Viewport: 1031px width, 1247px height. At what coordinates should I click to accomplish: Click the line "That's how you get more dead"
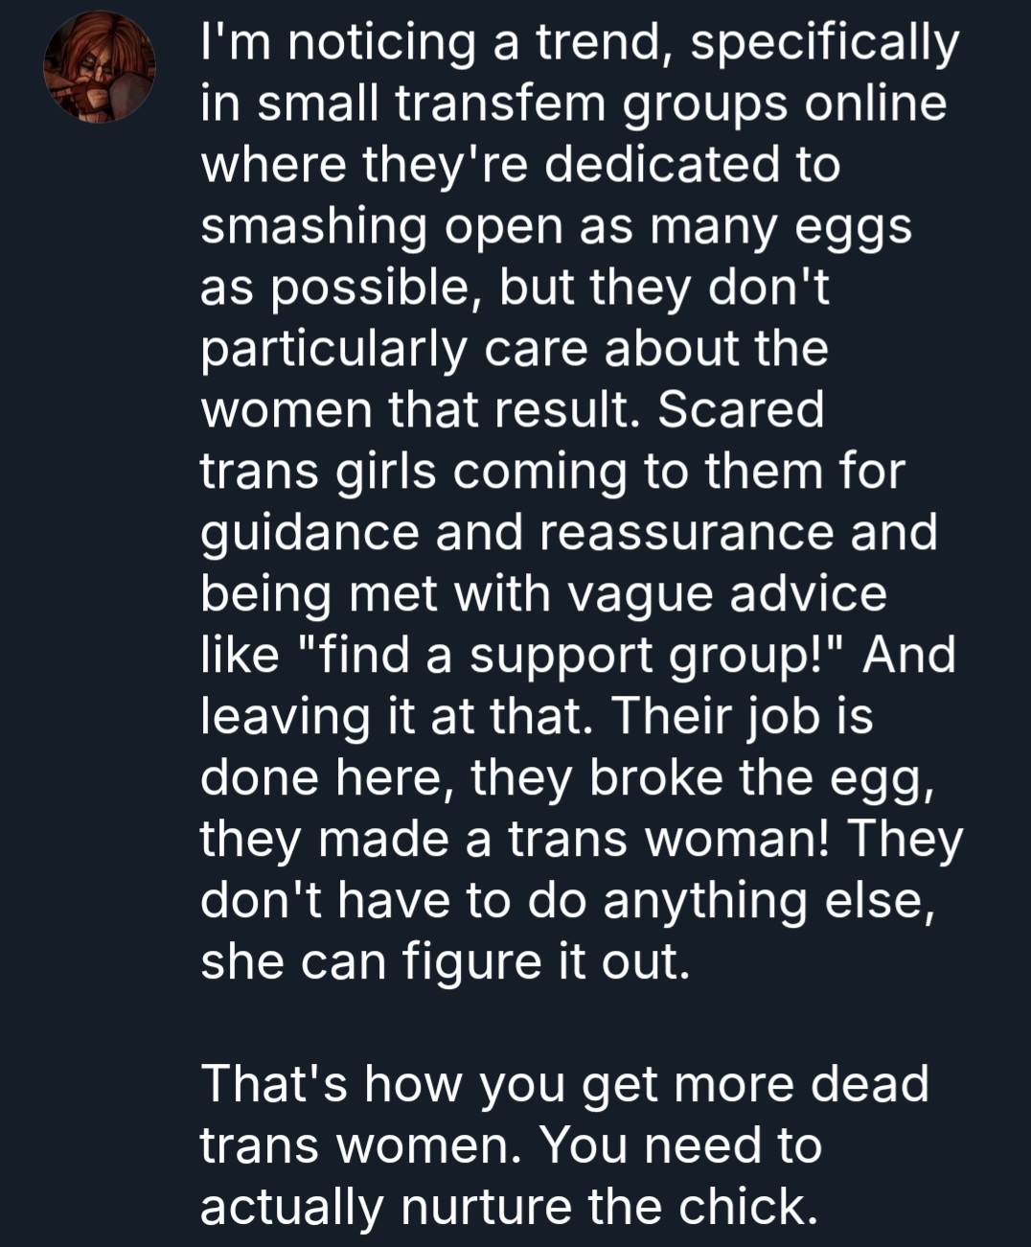click(564, 1084)
